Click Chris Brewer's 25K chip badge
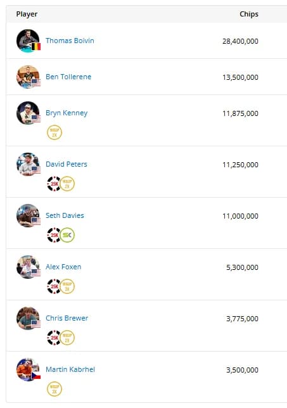Image resolution: width=287 pixels, height=408 pixels. click(x=54, y=338)
